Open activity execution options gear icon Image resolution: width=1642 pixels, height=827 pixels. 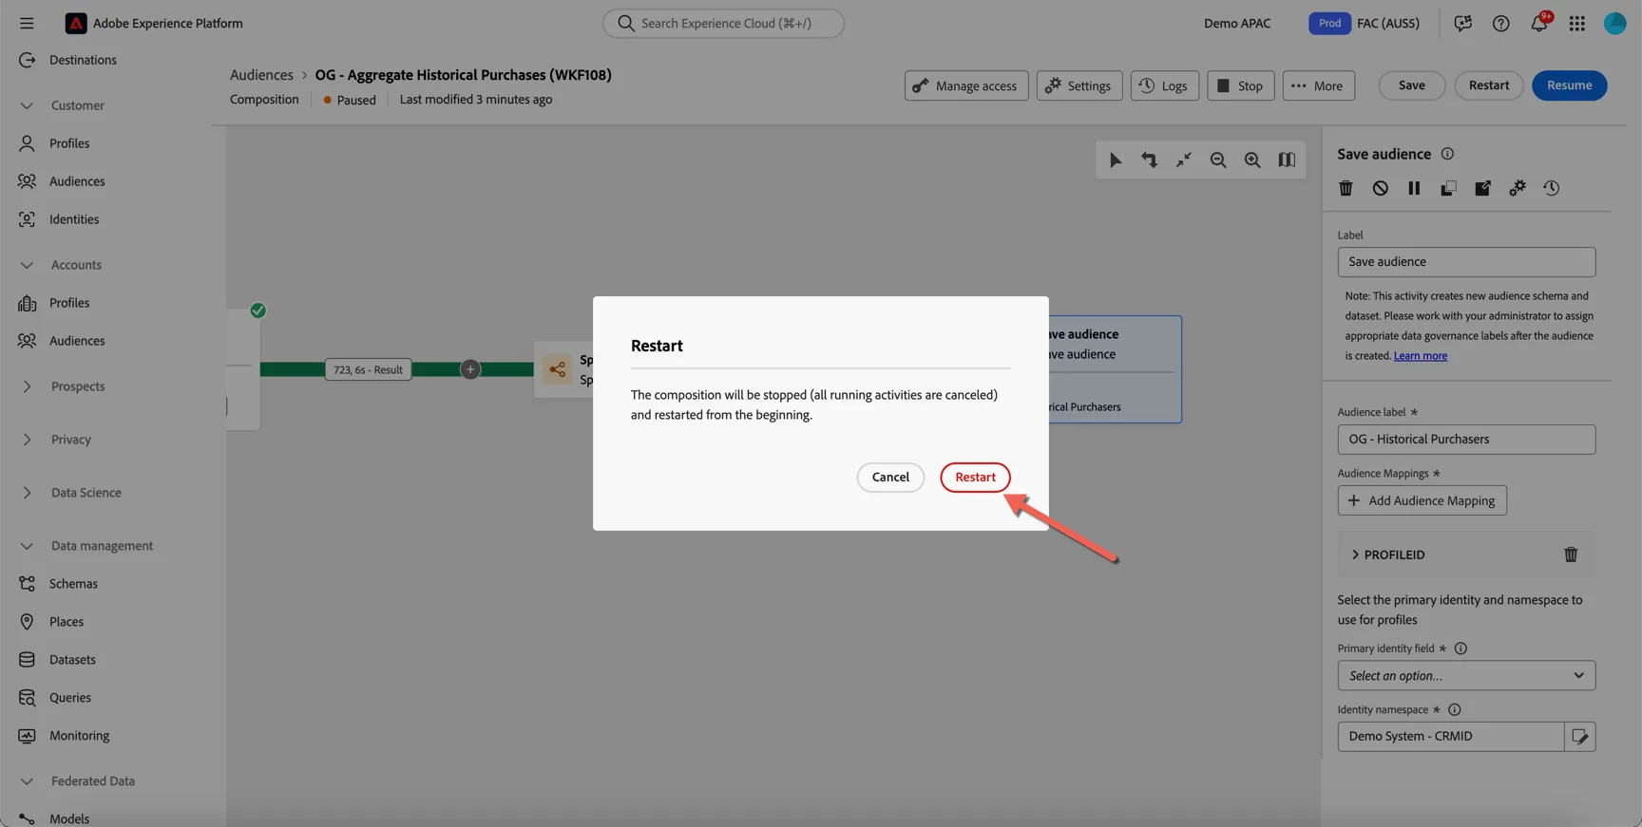(1517, 188)
